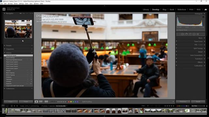The image size is (209, 117).
Task: Switch to the Library module
Action: coord(146,9)
